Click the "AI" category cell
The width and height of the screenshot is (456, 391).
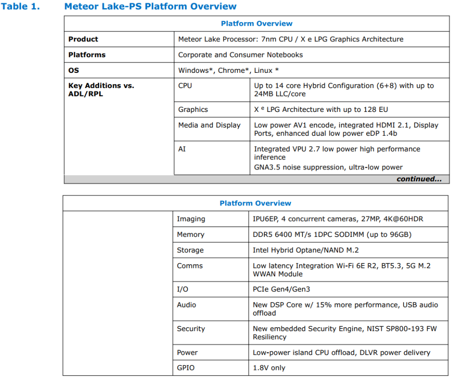[182, 149]
